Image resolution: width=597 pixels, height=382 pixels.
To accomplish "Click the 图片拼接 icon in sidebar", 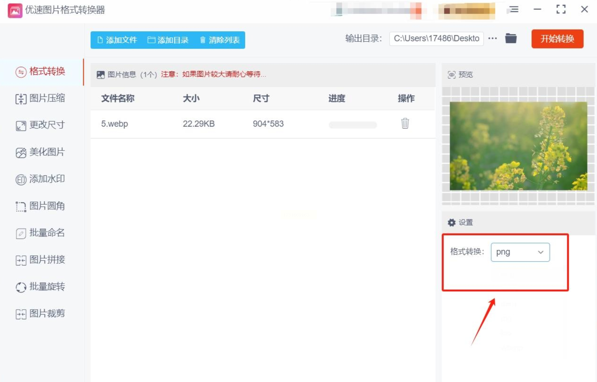I will pyautogui.click(x=21, y=260).
